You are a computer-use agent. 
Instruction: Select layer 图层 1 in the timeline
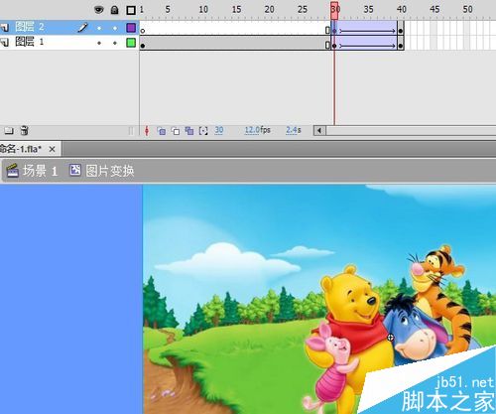pos(69,43)
